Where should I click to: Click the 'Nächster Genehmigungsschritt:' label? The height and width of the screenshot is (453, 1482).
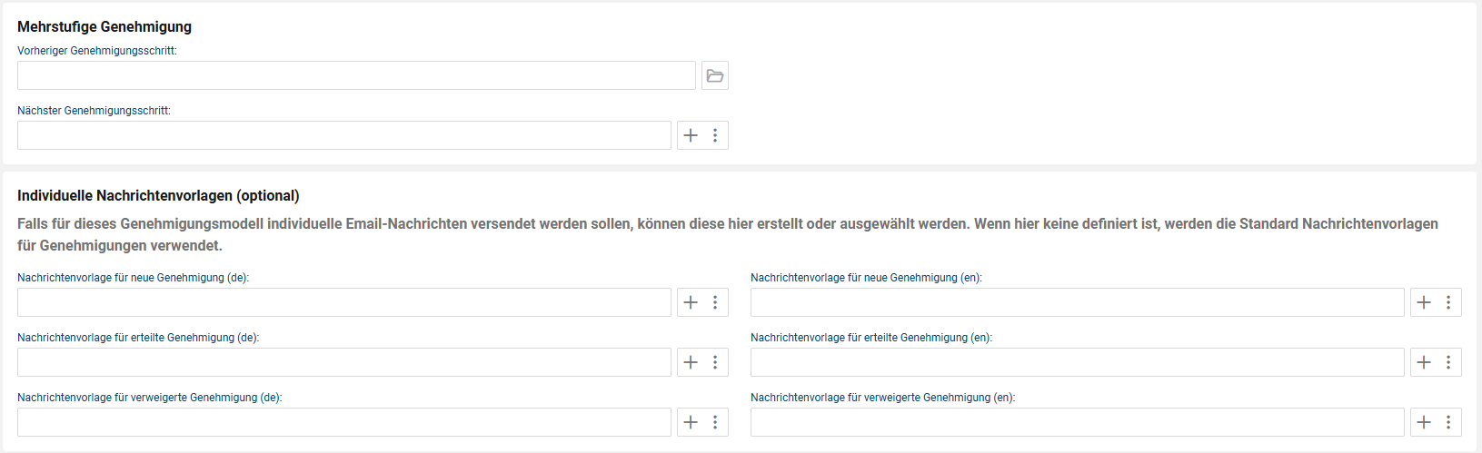coord(94,111)
